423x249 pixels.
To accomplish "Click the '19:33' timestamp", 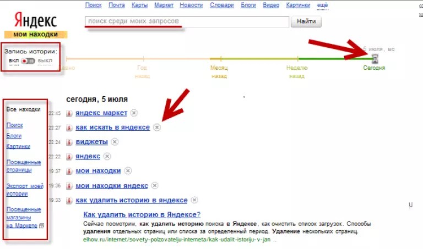I will (x=55, y=200).
